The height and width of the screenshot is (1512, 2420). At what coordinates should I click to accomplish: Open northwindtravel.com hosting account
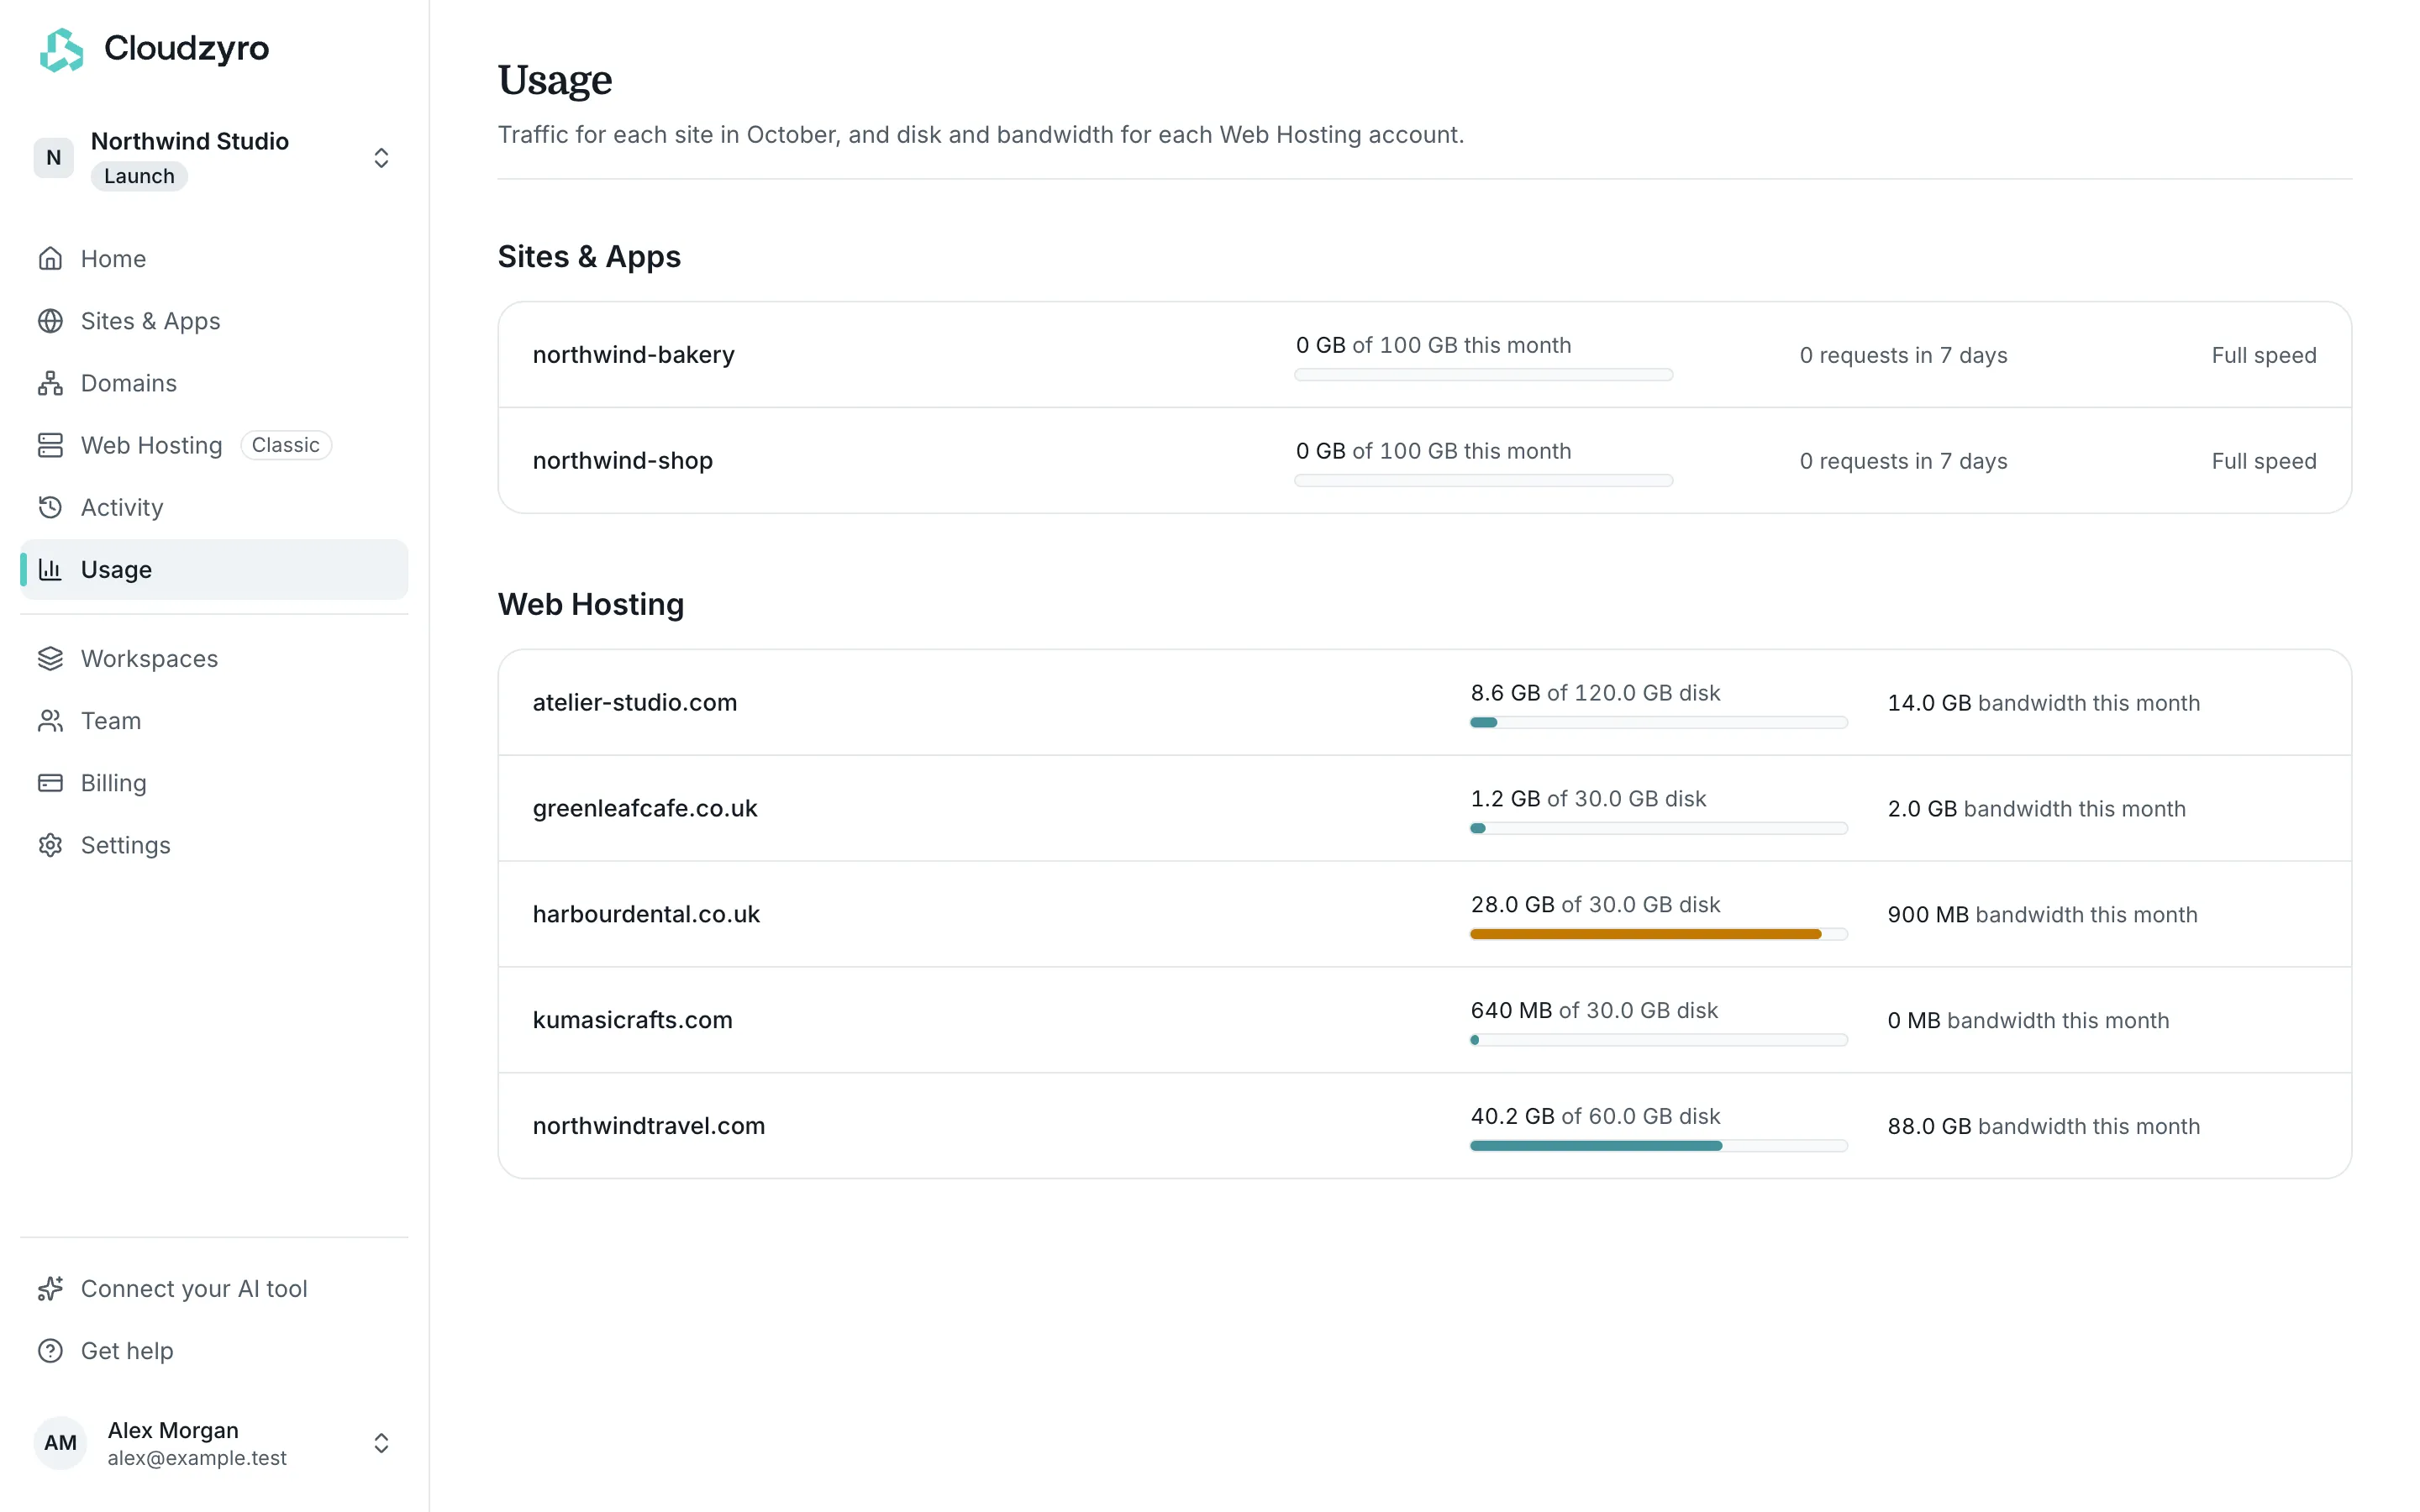1424,1126
